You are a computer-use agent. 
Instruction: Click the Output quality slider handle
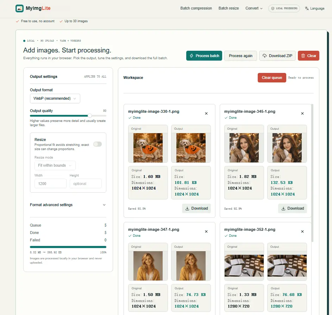tap(90, 116)
